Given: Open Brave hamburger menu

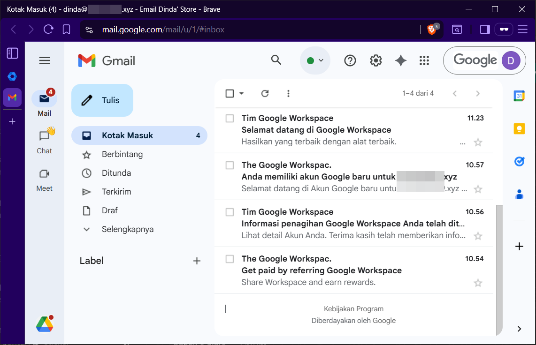Looking at the screenshot, I should (522, 30).
